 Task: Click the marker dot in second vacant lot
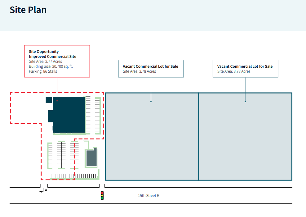tap(245, 102)
